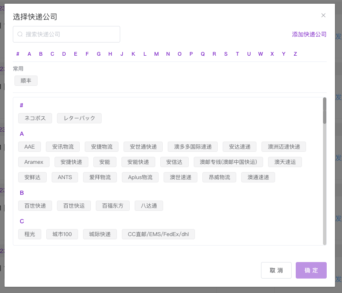Jump to letter J in index
This screenshot has height=293, width=342.
[122, 54]
